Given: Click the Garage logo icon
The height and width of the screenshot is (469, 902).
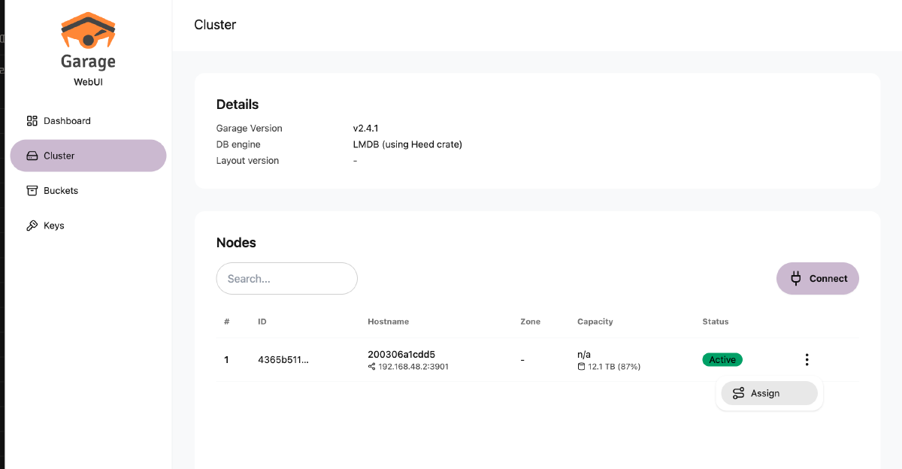Looking at the screenshot, I should [x=88, y=31].
